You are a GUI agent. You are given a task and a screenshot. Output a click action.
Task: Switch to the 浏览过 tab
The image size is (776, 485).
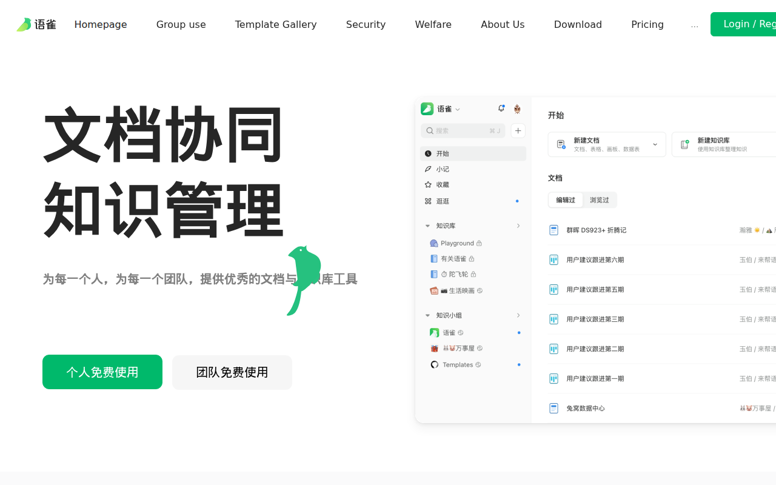point(600,200)
